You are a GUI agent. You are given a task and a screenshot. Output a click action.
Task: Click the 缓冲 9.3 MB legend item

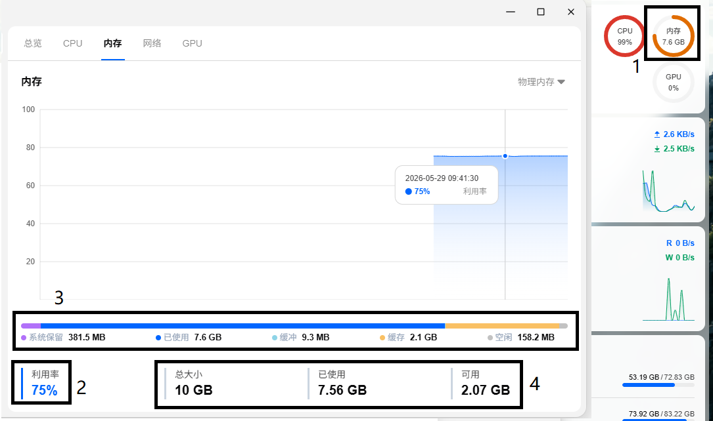[x=300, y=338]
